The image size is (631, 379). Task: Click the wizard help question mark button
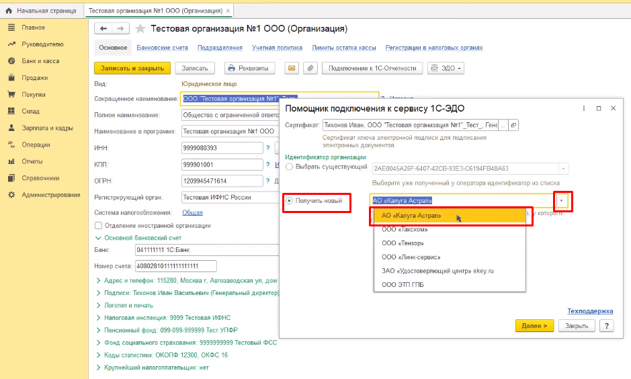point(606,325)
